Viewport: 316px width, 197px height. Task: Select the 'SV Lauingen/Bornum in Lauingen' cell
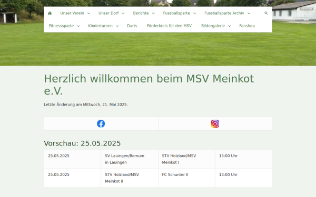coord(130,159)
